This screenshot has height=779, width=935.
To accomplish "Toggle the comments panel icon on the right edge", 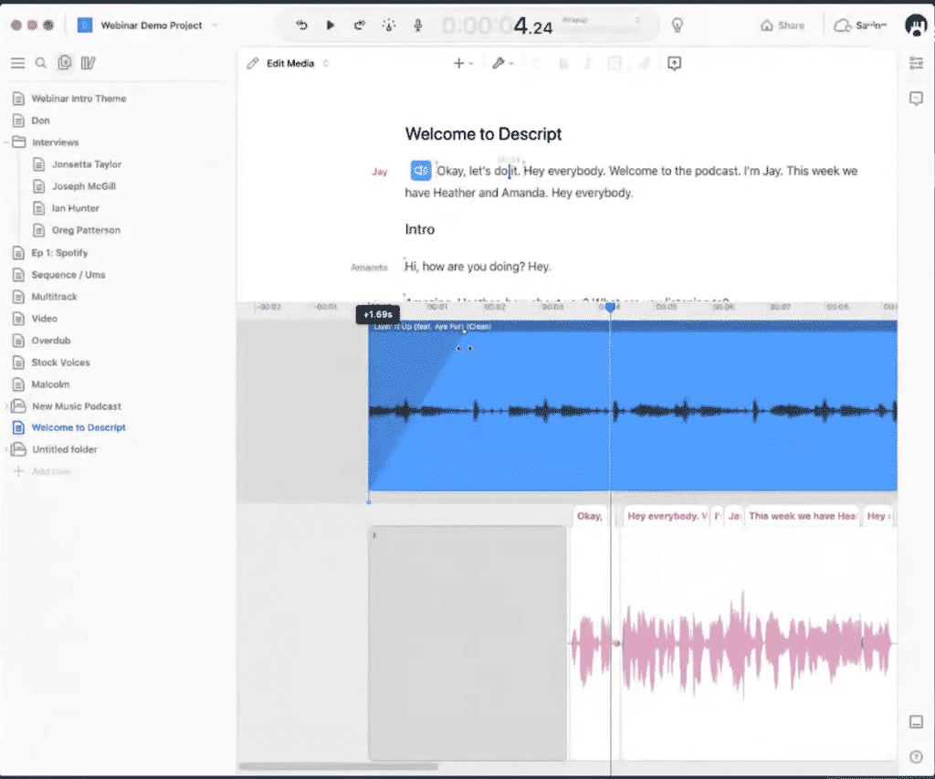I will coord(916,99).
